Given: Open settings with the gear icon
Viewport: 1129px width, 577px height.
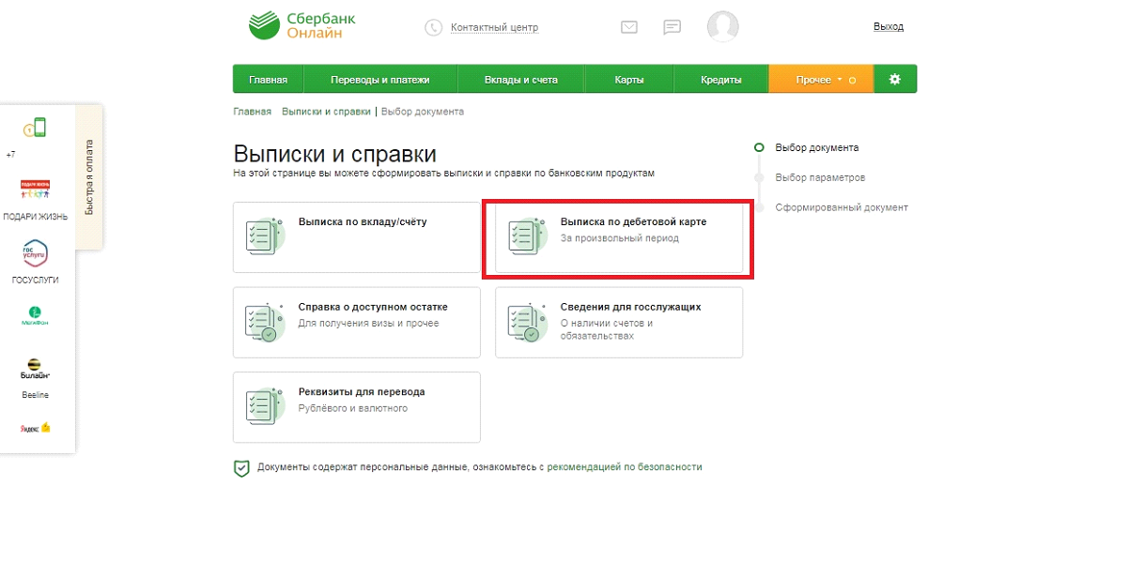Looking at the screenshot, I should (894, 80).
